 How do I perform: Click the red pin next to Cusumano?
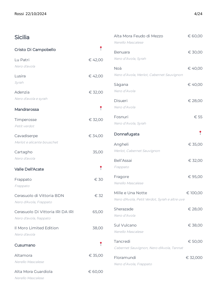pos(101,244)
